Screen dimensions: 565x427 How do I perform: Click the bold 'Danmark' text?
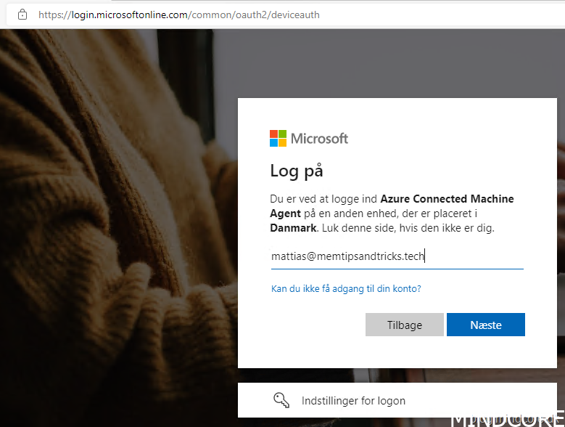tap(293, 228)
